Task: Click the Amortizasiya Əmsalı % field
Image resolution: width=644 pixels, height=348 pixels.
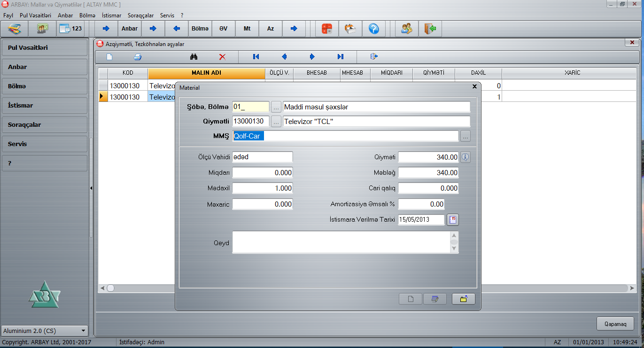Action: tap(421, 204)
